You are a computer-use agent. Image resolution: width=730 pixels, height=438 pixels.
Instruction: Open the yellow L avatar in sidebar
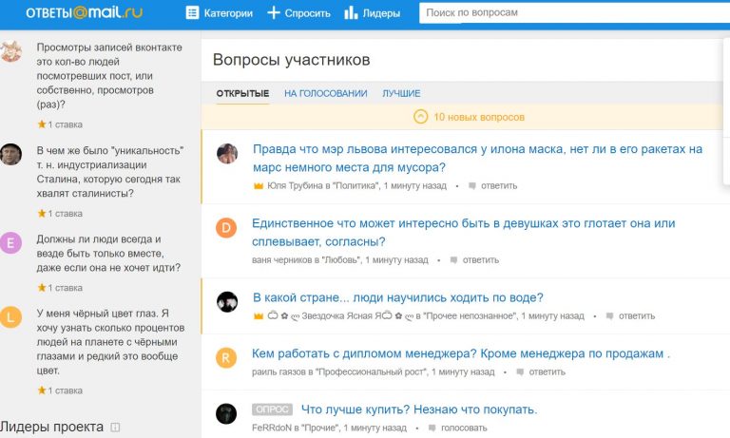click(x=10, y=317)
